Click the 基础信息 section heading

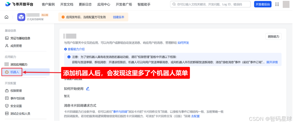tap(11, 30)
